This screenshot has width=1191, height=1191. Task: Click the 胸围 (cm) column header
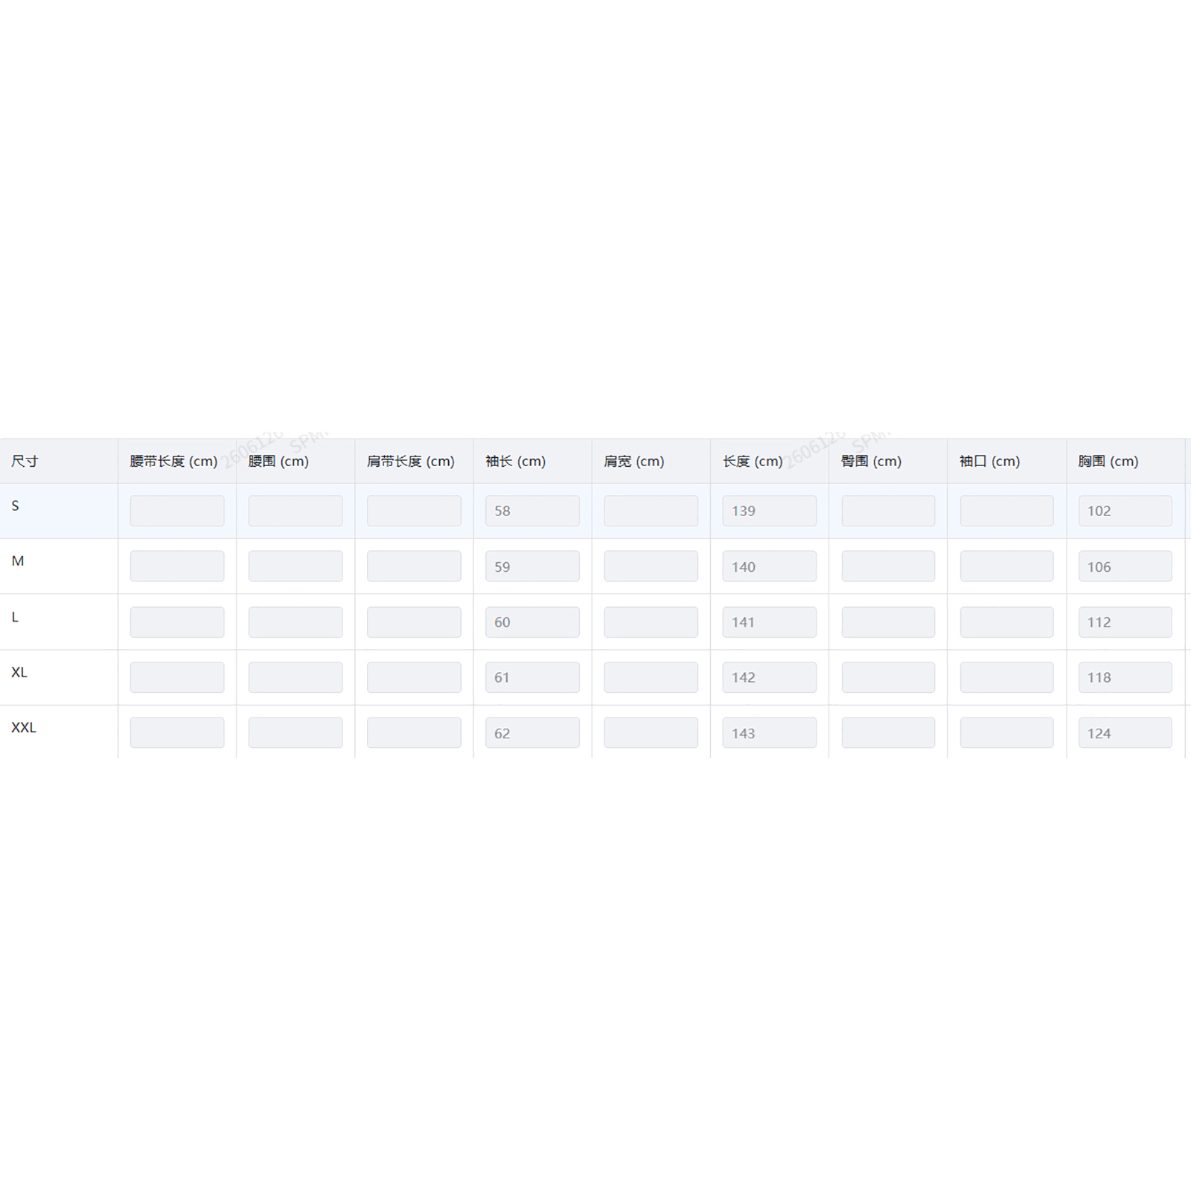(1108, 462)
